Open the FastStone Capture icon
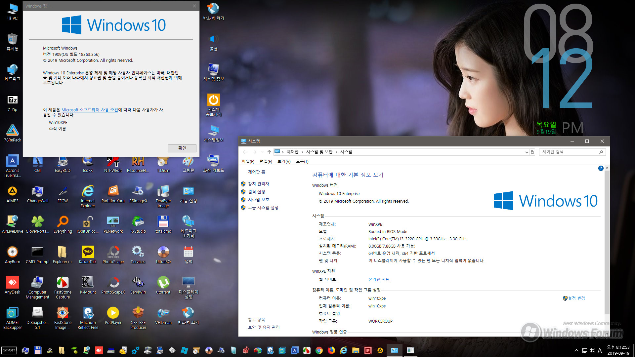 [x=63, y=288]
